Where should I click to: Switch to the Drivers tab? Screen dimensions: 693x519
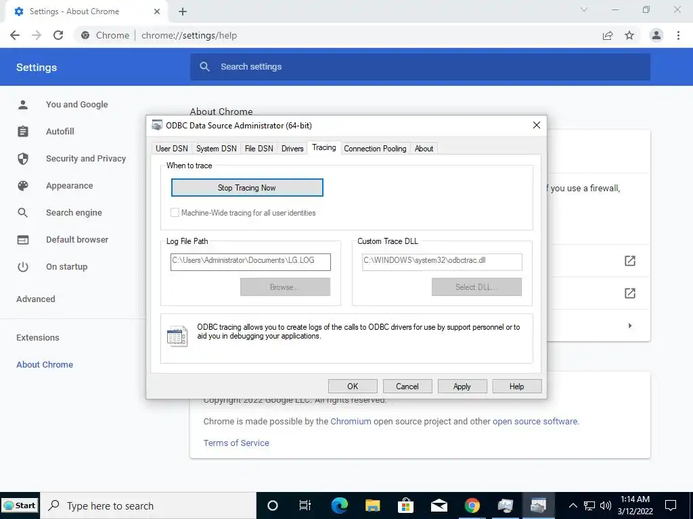click(x=292, y=149)
